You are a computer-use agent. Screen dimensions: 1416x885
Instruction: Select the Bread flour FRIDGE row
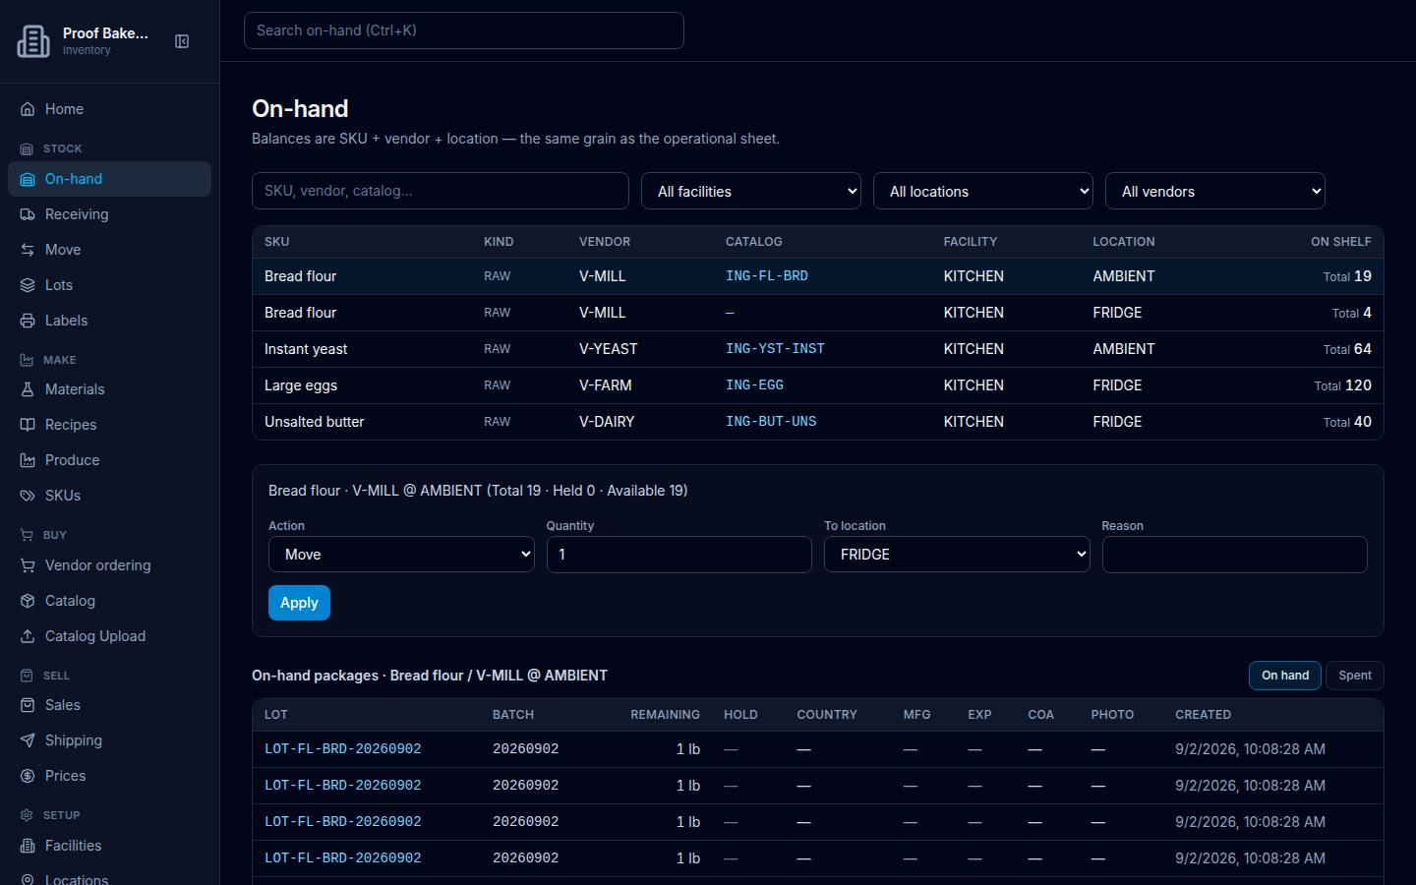coord(818,313)
